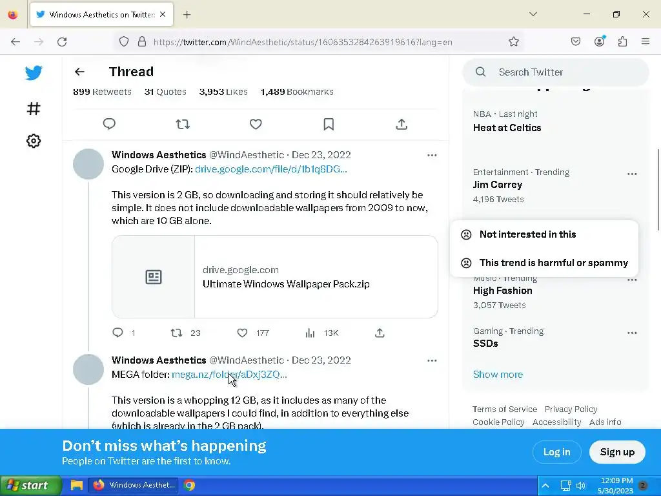Image resolution: width=661 pixels, height=496 pixels.
Task: Open Heat at Celtics trend
Action: 507,128
